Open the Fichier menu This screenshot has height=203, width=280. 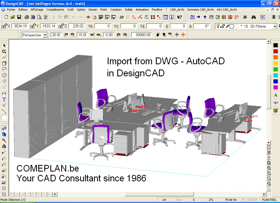click(11, 10)
